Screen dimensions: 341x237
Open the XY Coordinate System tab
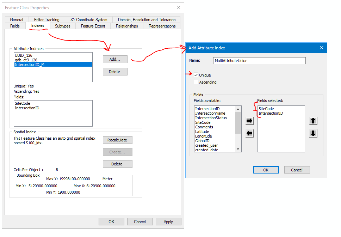(89, 19)
